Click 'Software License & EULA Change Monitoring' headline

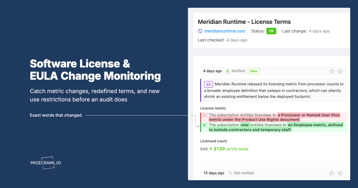coord(95,70)
